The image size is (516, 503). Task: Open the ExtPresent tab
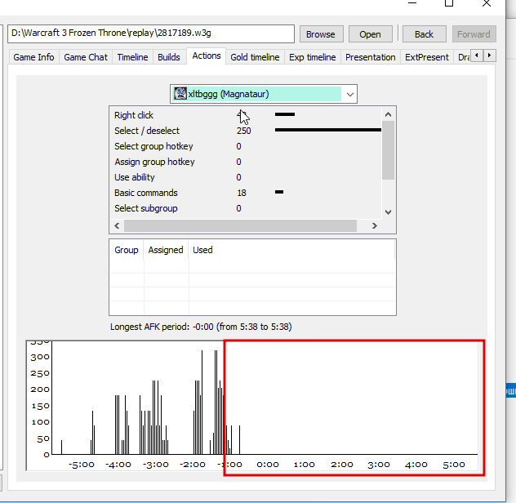427,57
